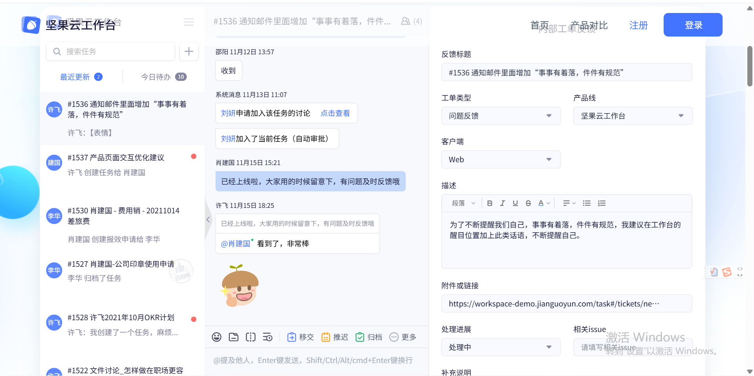Open the 客户端 dropdown showing Web
This screenshot has width=754, height=376.
click(x=501, y=160)
